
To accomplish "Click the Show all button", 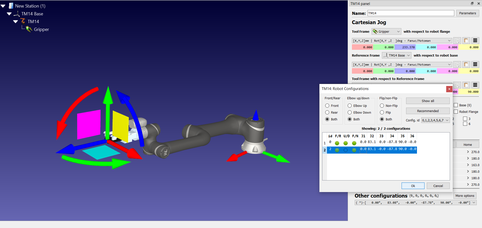I will click(428, 101).
